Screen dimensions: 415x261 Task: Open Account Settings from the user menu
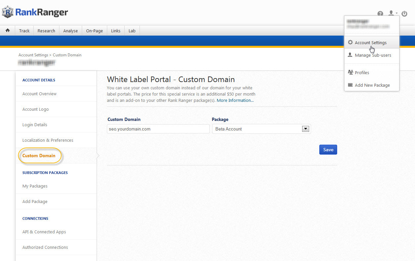point(370,43)
